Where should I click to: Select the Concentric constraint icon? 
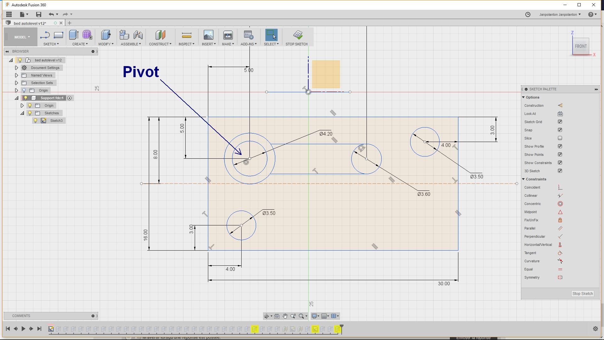coord(560,204)
